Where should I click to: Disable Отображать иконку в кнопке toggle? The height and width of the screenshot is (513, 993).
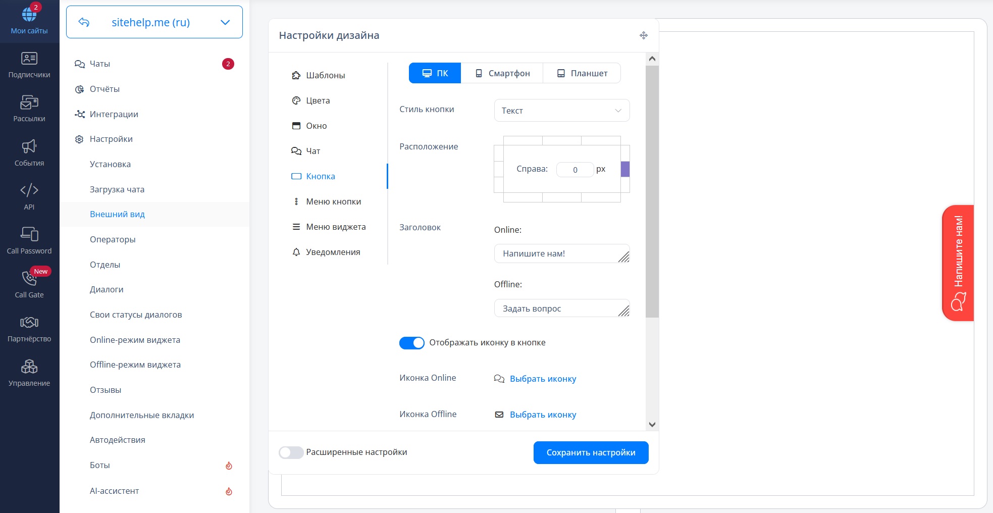point(411,343)
